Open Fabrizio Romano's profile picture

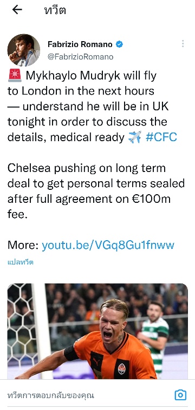[x=23, y=50]
